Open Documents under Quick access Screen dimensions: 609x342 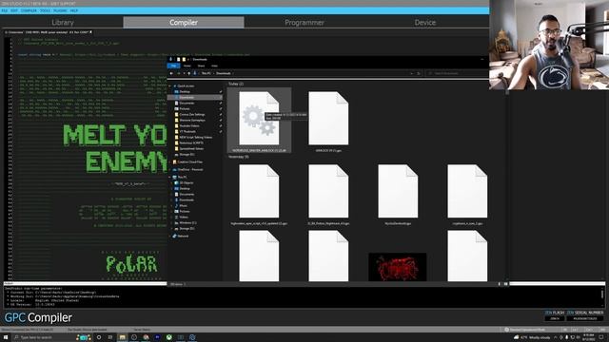(187, 104)
